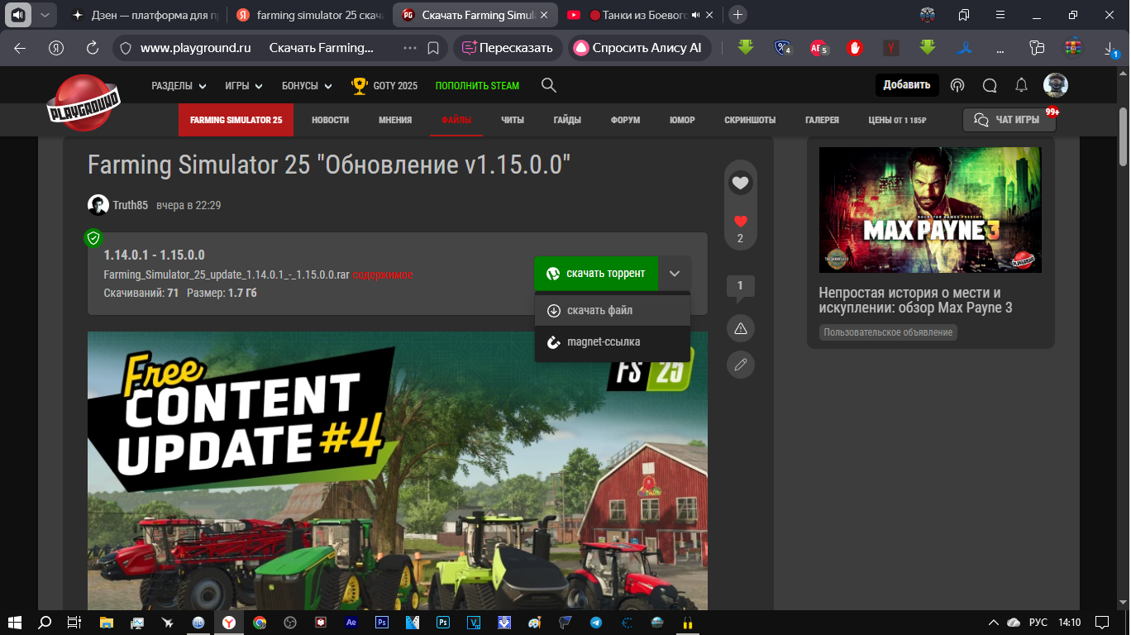1131x635 pixels.
Task: Switch to the НОВОСТИ tab
Action: click(x=330, y=120)
